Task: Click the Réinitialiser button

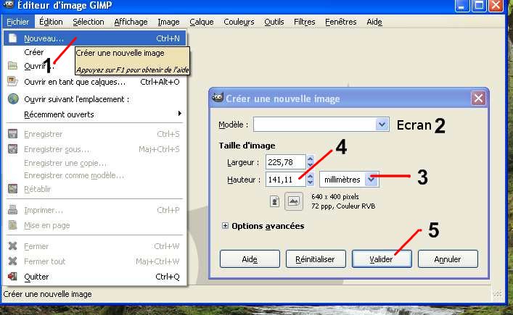Action: [316, 259]
